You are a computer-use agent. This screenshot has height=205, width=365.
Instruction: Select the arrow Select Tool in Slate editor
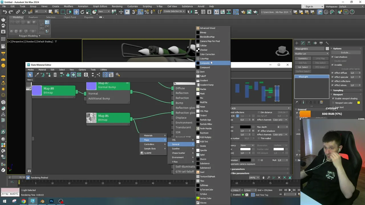click(30, 75)
